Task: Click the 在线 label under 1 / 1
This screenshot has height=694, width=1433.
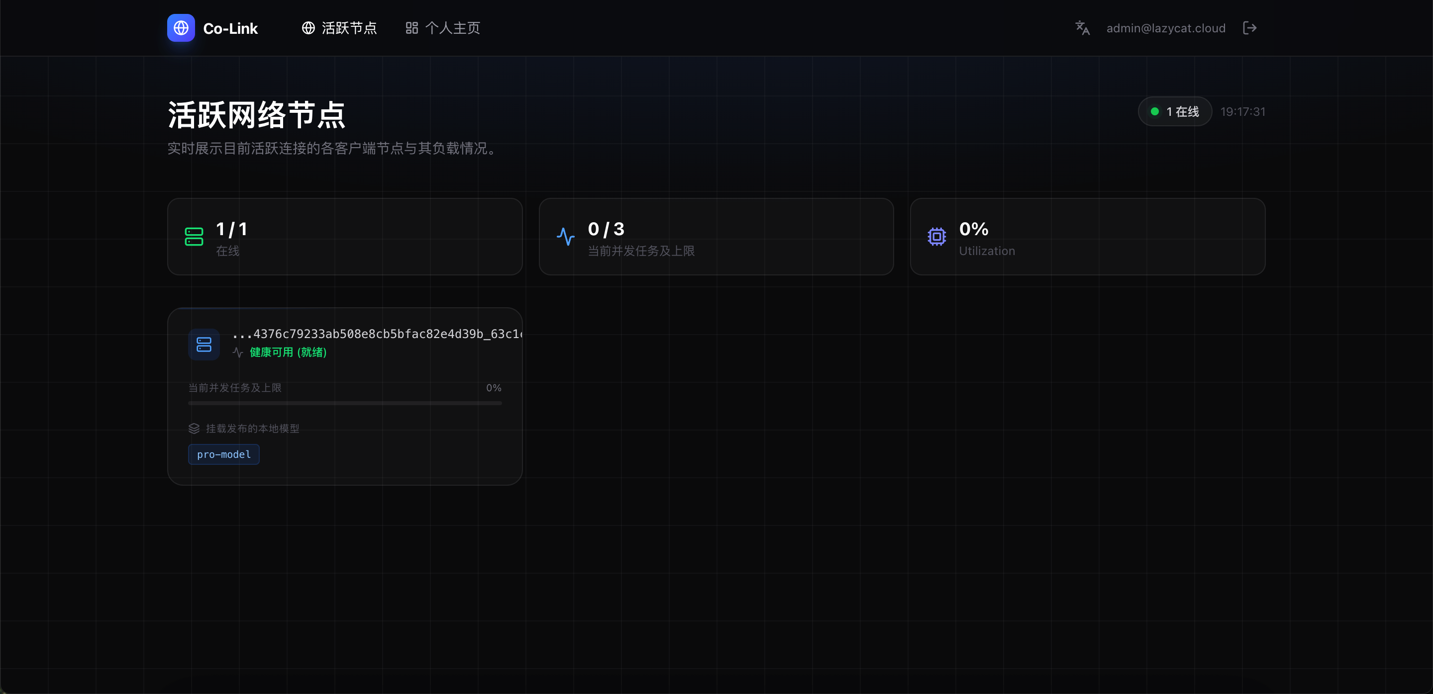Action: pyautogui.click(x=227, y=251)
